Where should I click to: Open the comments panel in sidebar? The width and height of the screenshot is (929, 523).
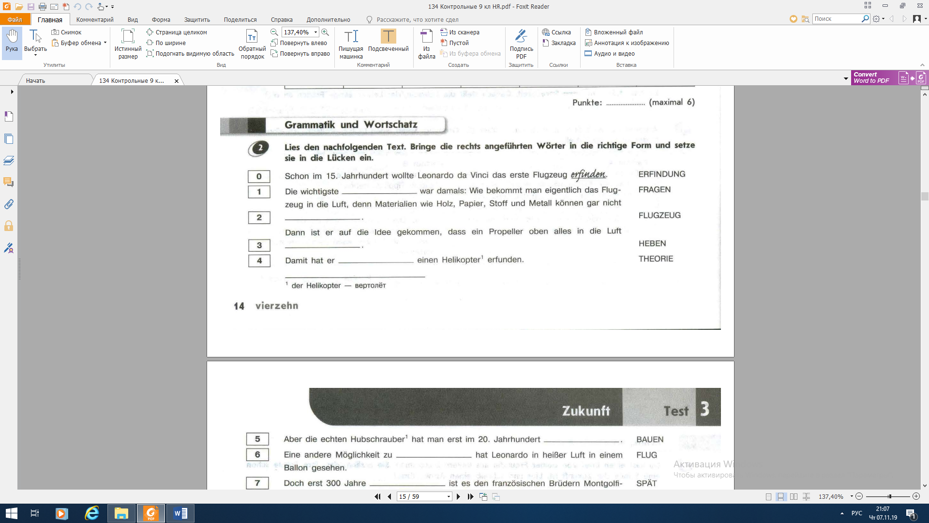pos(9,183)
